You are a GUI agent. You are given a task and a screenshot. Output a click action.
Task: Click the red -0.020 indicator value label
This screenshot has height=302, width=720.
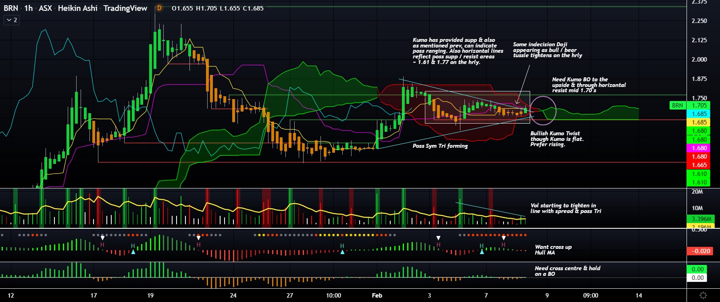(x=700, y=251)
